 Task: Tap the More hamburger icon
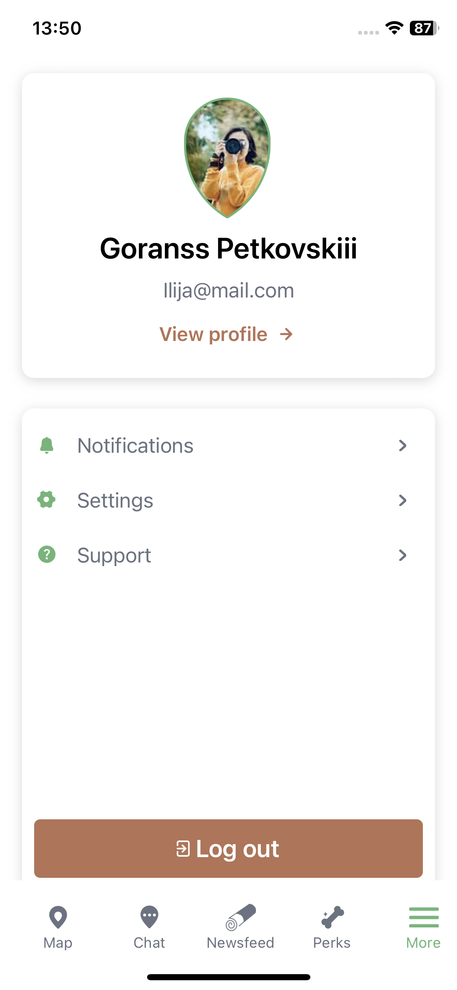(x=423, y=917)
